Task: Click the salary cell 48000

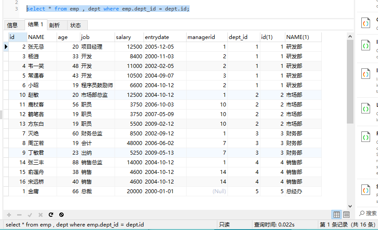Action: pos(129,143)
